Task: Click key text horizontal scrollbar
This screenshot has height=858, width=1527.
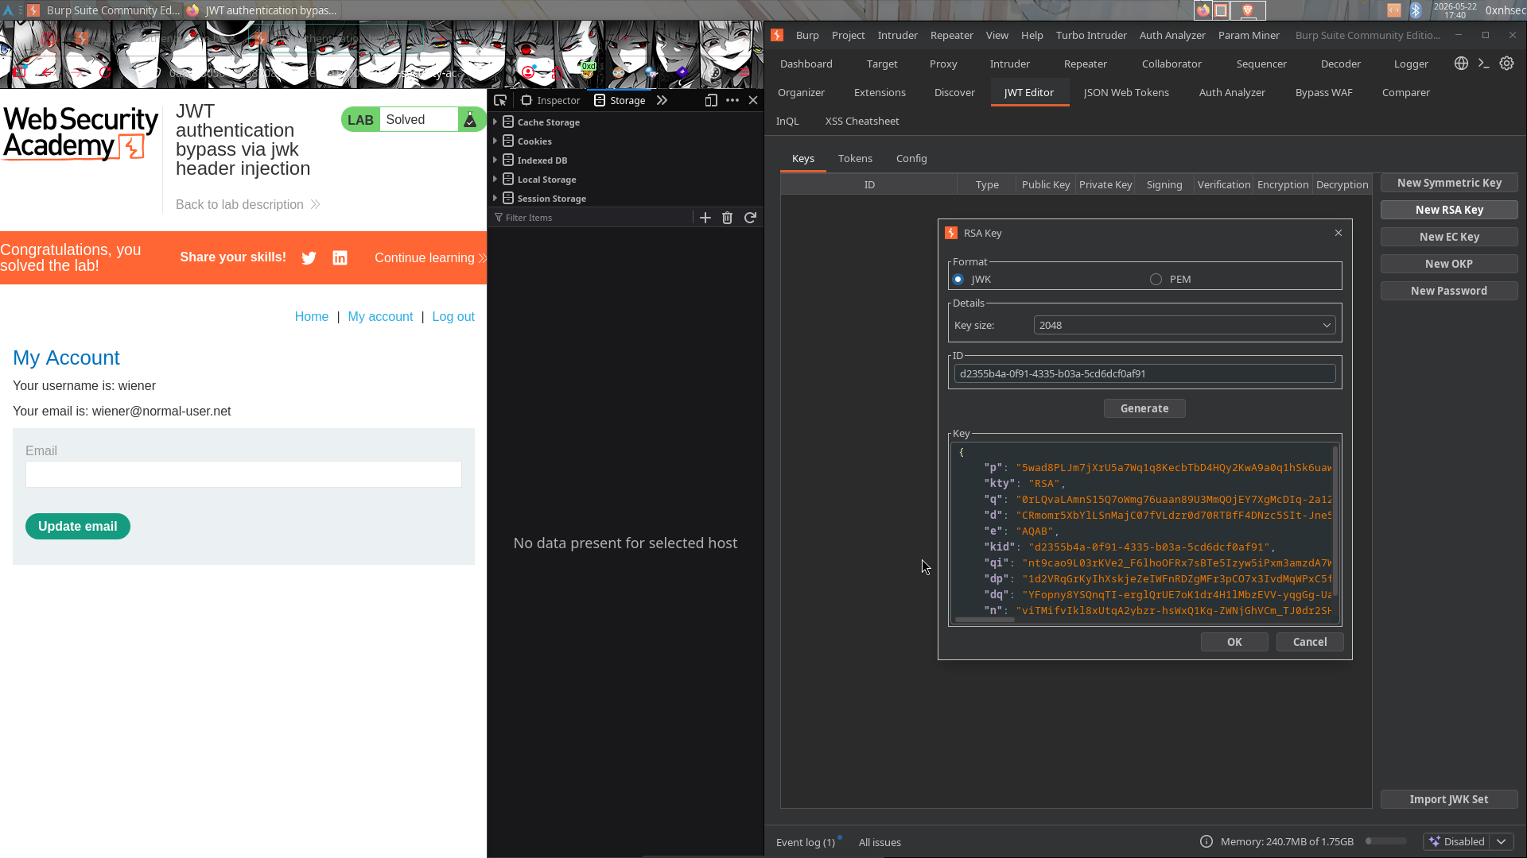Action: click(985, 620)
